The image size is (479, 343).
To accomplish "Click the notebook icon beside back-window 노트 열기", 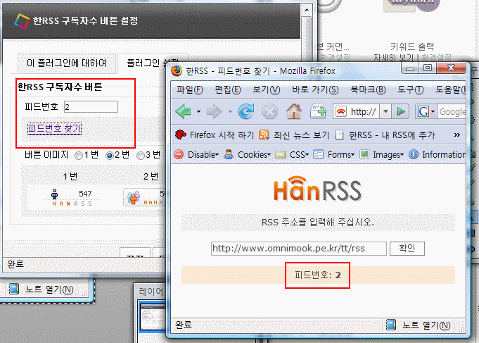I will pos(14,289).
